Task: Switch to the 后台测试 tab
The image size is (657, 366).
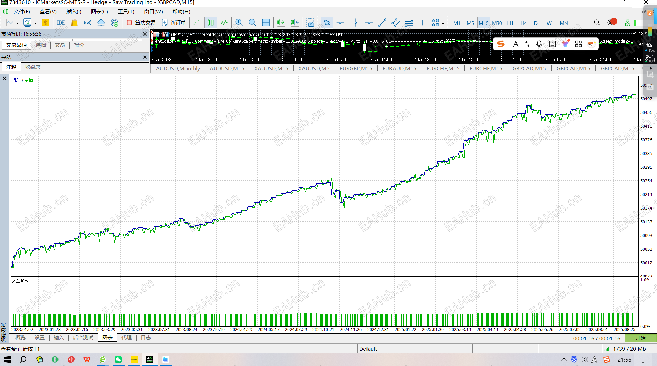Action: tap(83, 338)
